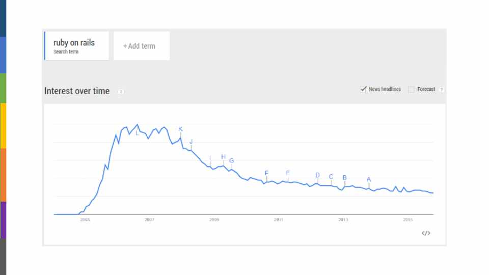Open news headline marker C
Screen dimensions: 489x275
click(331, 177)
